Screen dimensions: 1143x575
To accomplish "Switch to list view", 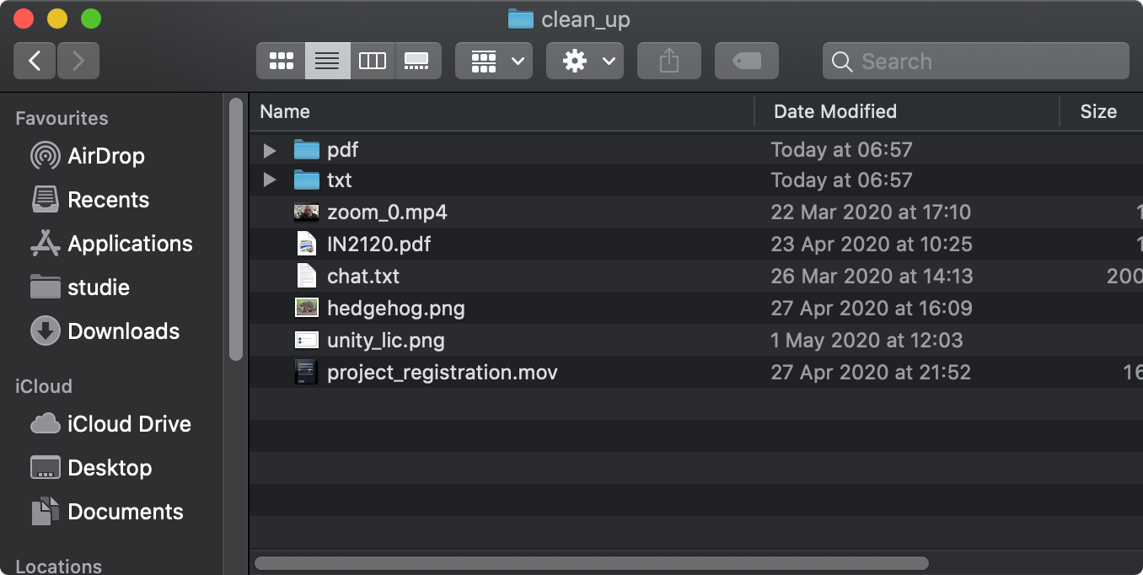I will [x=327, y=61].
